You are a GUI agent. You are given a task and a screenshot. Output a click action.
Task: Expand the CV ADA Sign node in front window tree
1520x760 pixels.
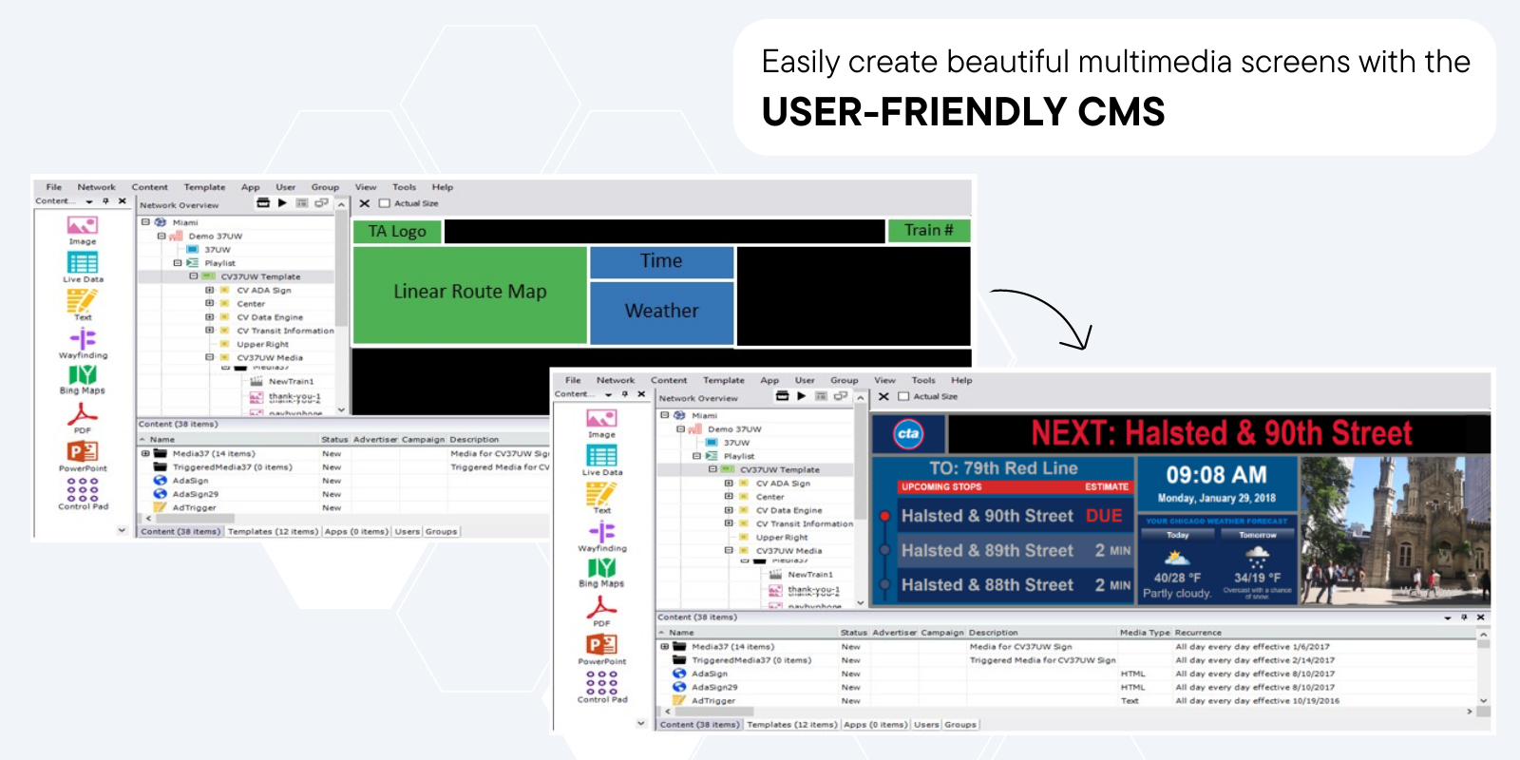tap(729, 484)
